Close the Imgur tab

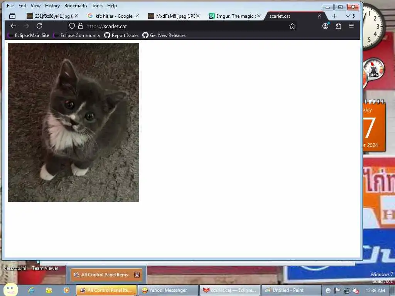[x=259, y=16]
